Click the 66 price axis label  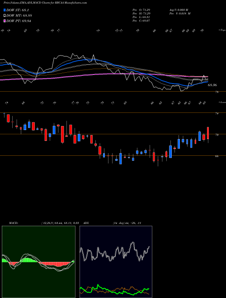[x=217, y=156]
